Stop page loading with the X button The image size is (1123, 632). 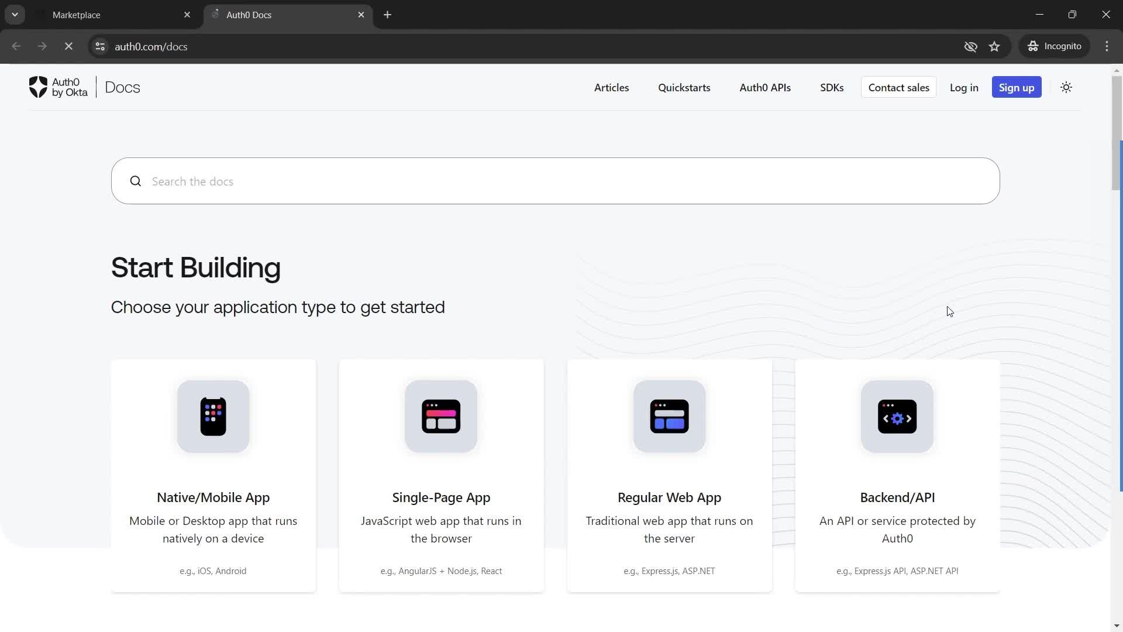(68, 46)
